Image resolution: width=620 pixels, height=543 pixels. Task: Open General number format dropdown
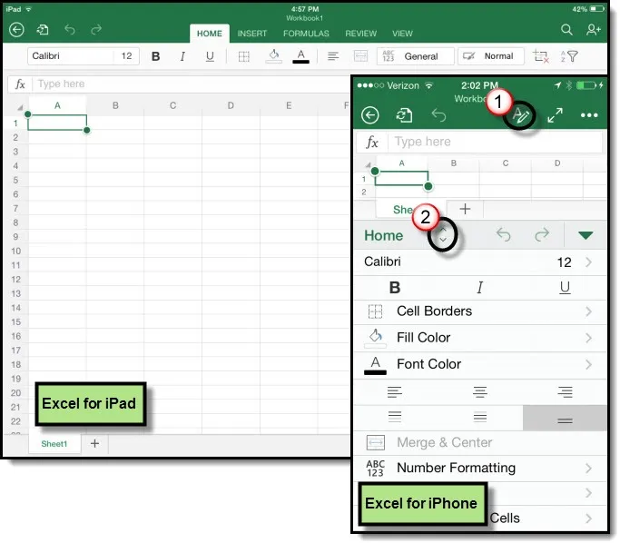(x=415, y=56)
